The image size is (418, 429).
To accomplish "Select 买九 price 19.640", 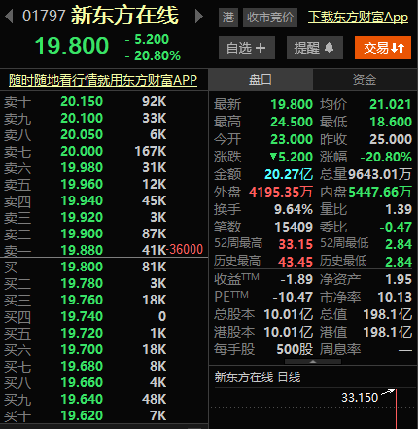I will [x=82, y=399].
